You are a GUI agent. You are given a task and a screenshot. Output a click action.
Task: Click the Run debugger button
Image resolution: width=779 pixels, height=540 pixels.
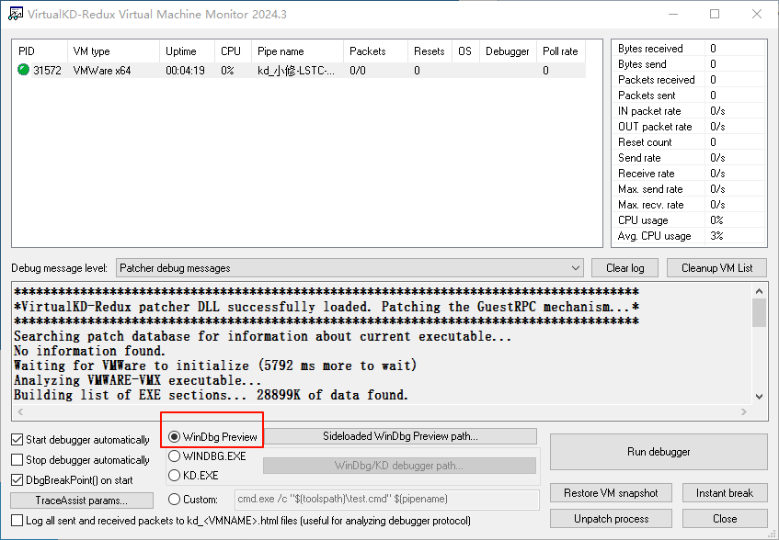pyautogui.click(x=659, y=452)
